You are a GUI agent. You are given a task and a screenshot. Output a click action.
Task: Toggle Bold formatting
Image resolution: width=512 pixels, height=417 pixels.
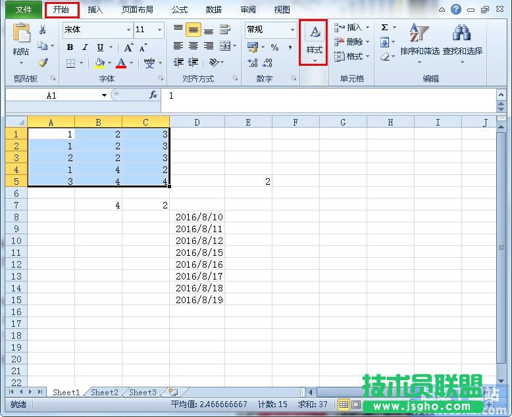pos(70,47)
